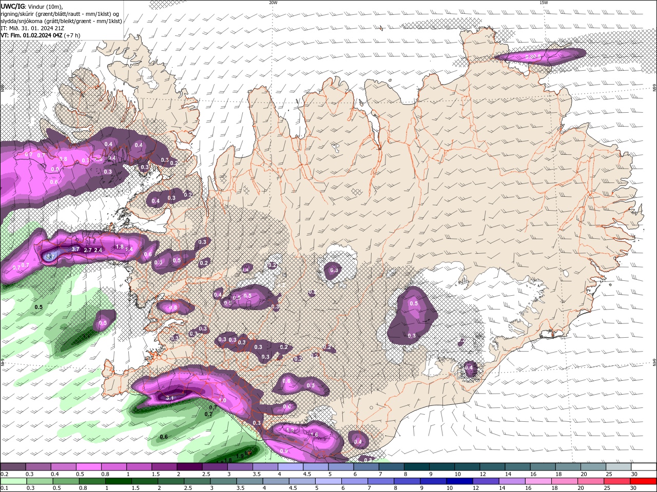Click the deep blue rain swatch between 10 and 12
Image resolution: width=657 pixels, height=492 pixels.
point(459,481)
